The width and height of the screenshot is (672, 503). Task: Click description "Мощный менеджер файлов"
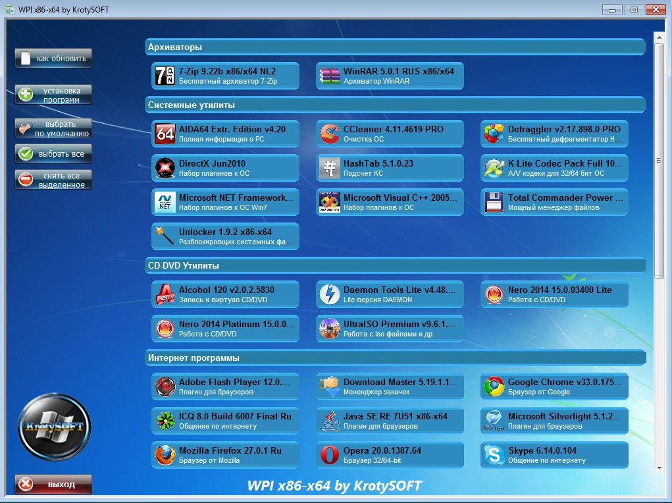[554, 207]
